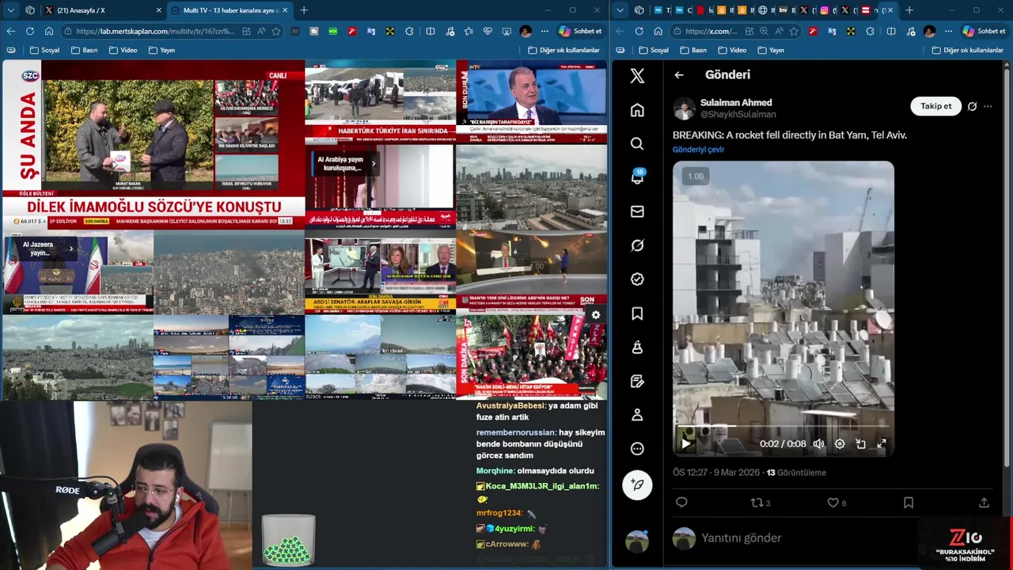Reply to tweet via comment icon

click(681, 502)
